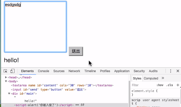This screenshot has width=181, height=107.
Task: Open the Audits tab
Action: [x=153, y=71]
